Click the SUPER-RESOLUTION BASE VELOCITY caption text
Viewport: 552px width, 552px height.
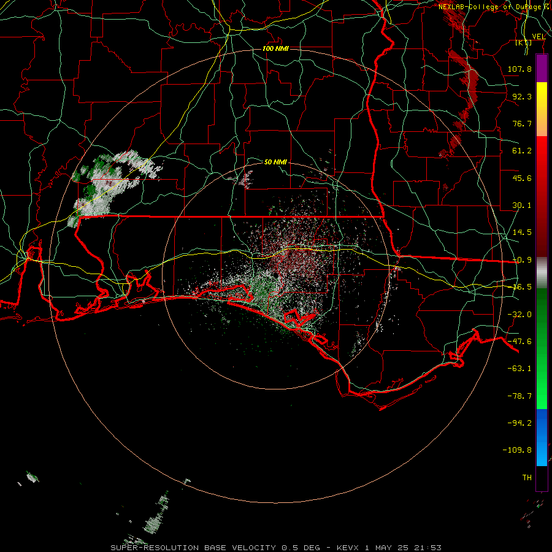(x=193, y=548)
